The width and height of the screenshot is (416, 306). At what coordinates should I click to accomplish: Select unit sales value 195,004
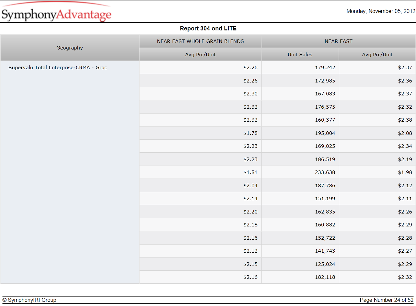[x=325, y=133]
